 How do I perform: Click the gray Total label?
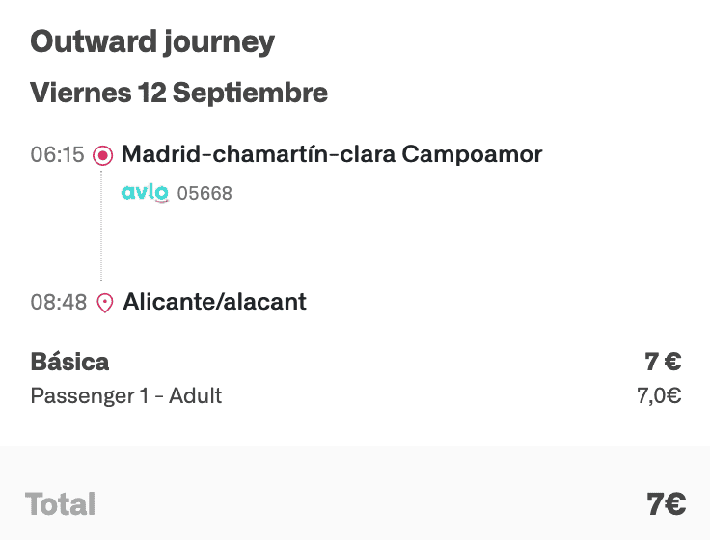coord(61,504)
